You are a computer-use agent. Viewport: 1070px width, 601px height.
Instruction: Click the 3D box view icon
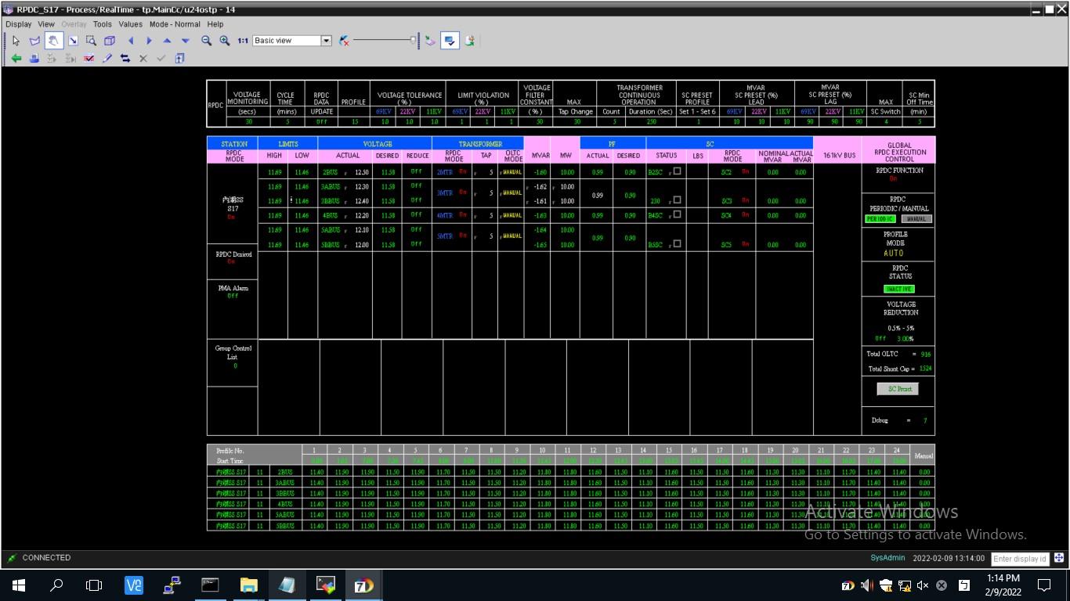click(x=110, y=41)
